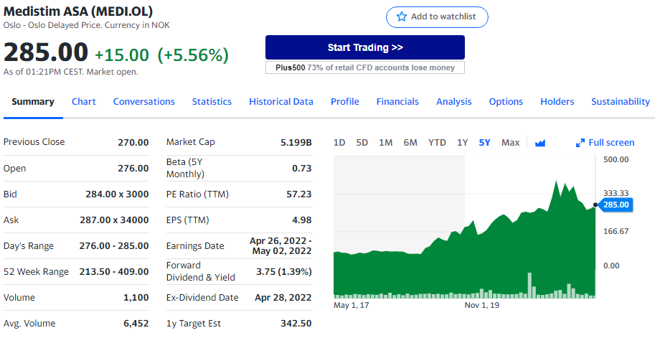Image resolution: width=655 pixels, height=338 pixels.
Task: Click the tallest volume bar in chart
Action: pyautogui.click(x=529, y=285)
